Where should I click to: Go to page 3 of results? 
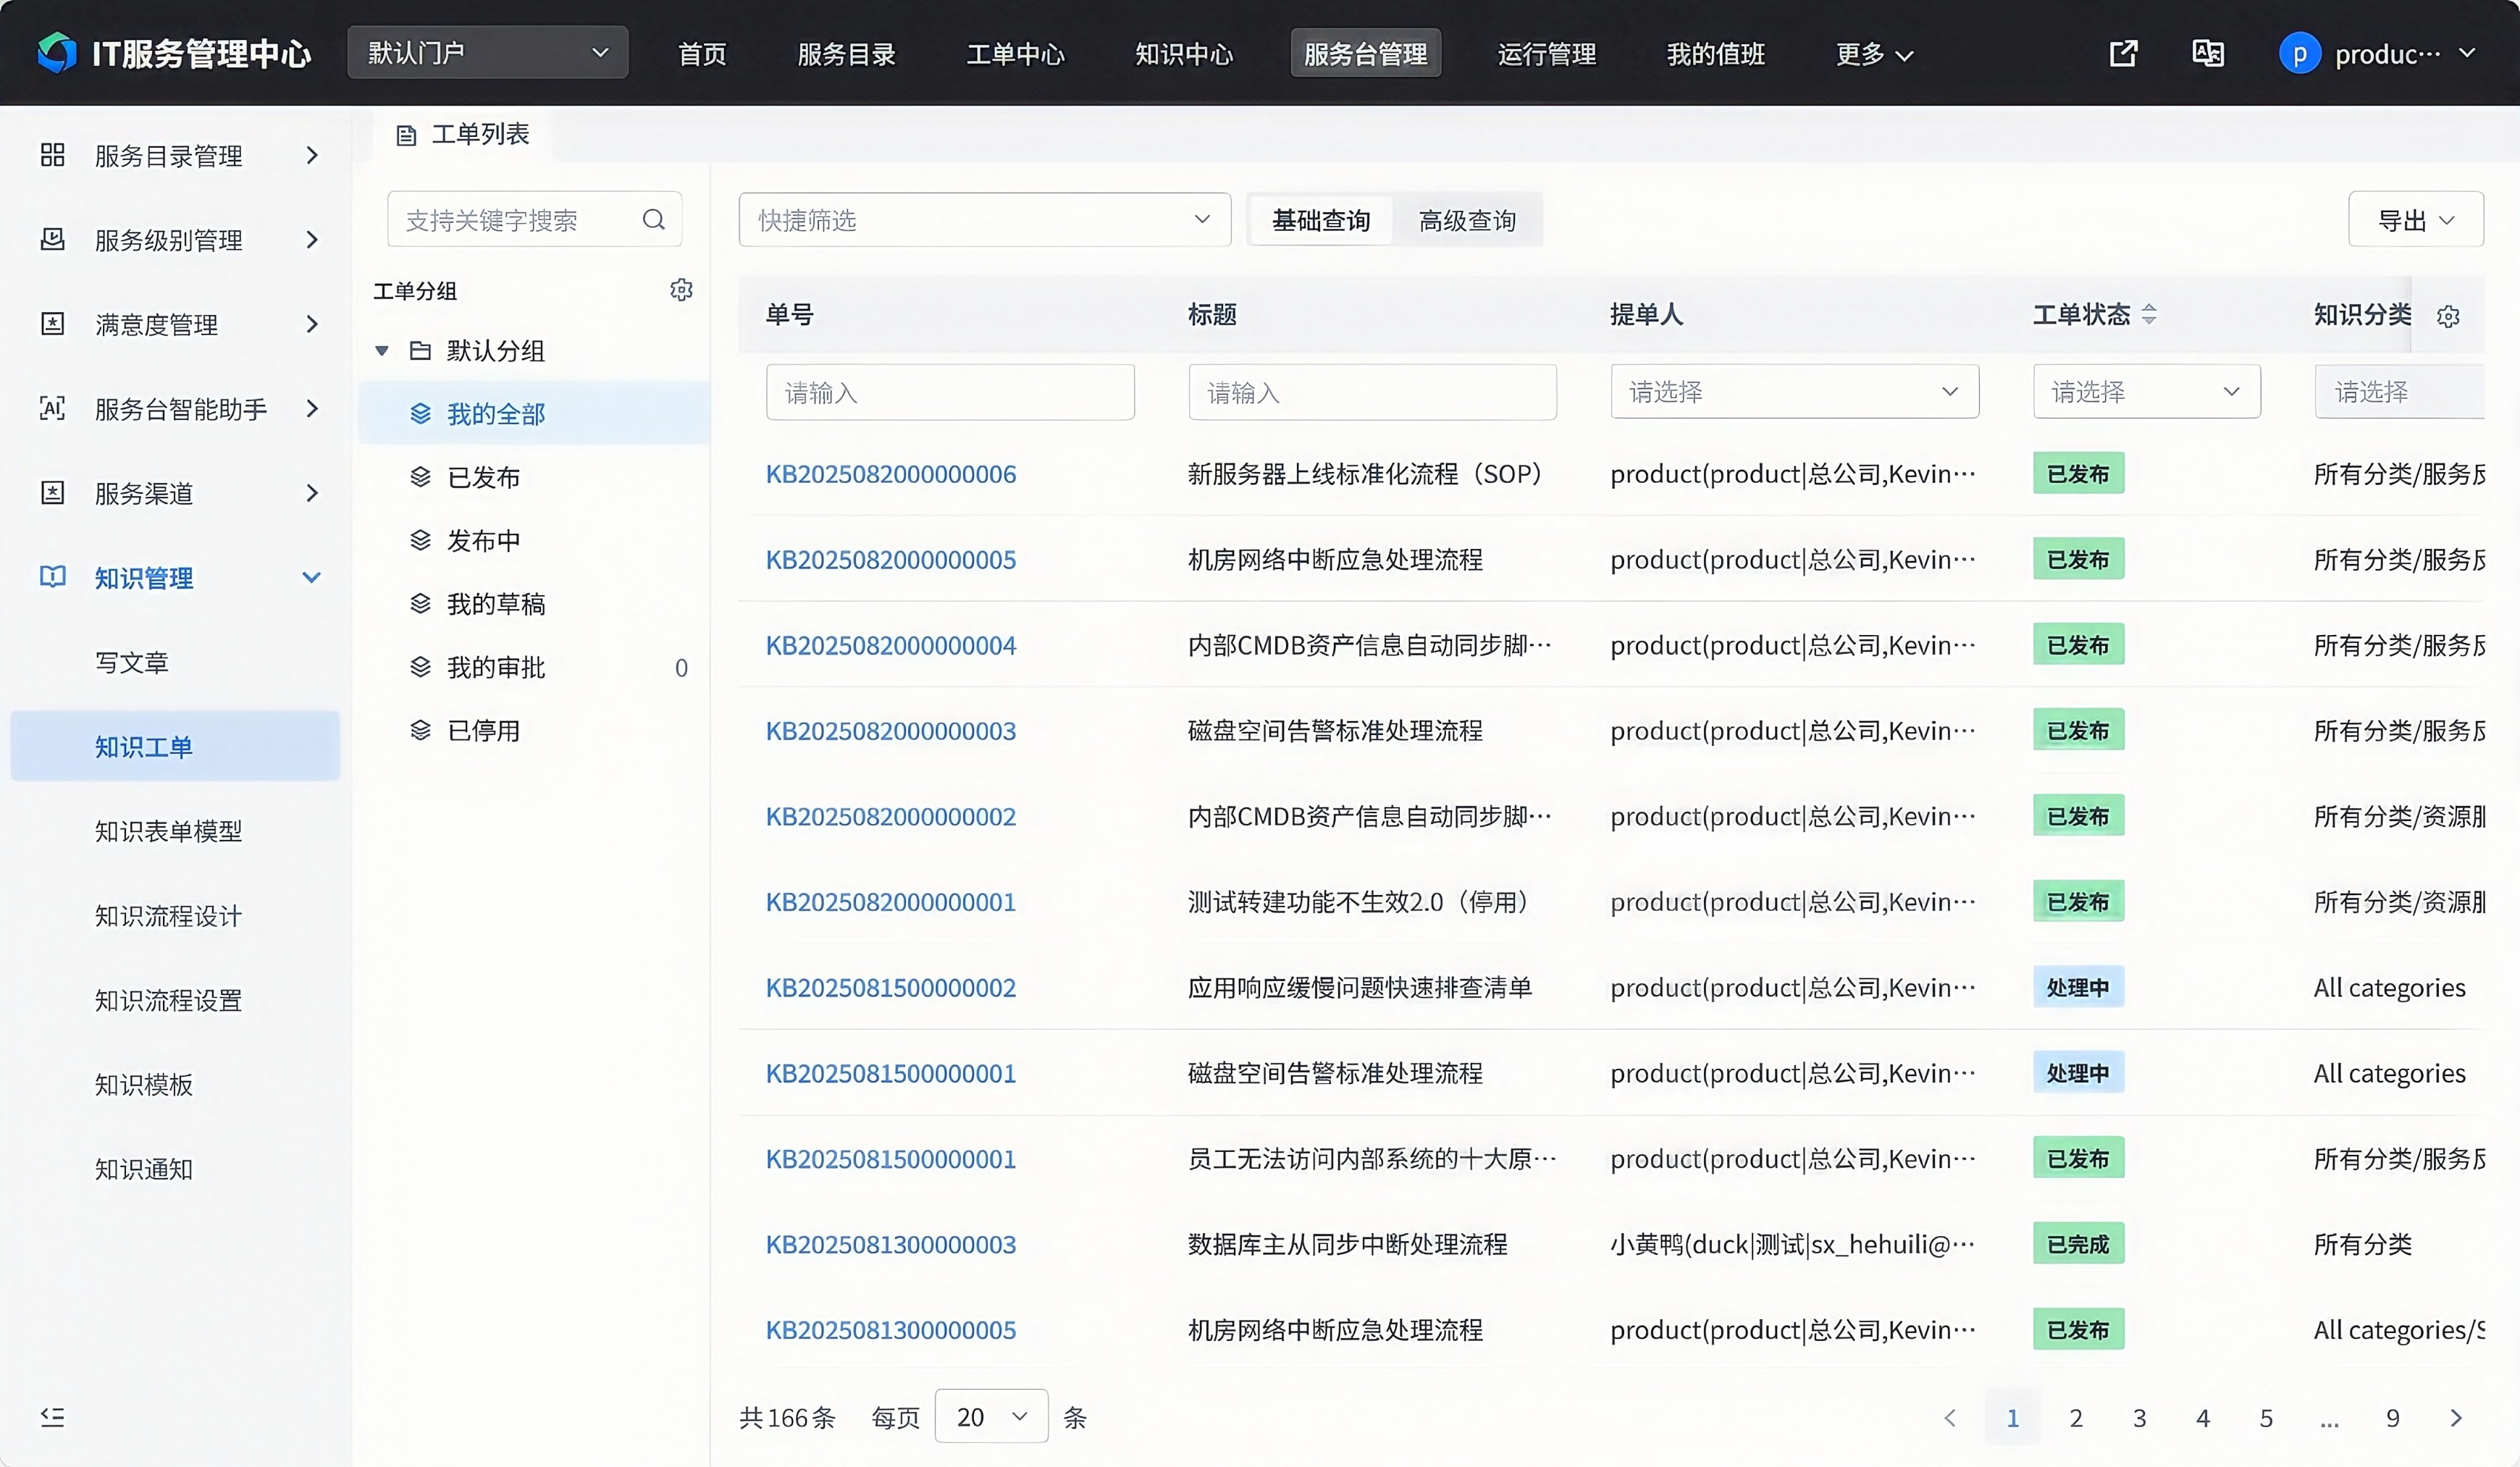click(x=2139, y=1417)
